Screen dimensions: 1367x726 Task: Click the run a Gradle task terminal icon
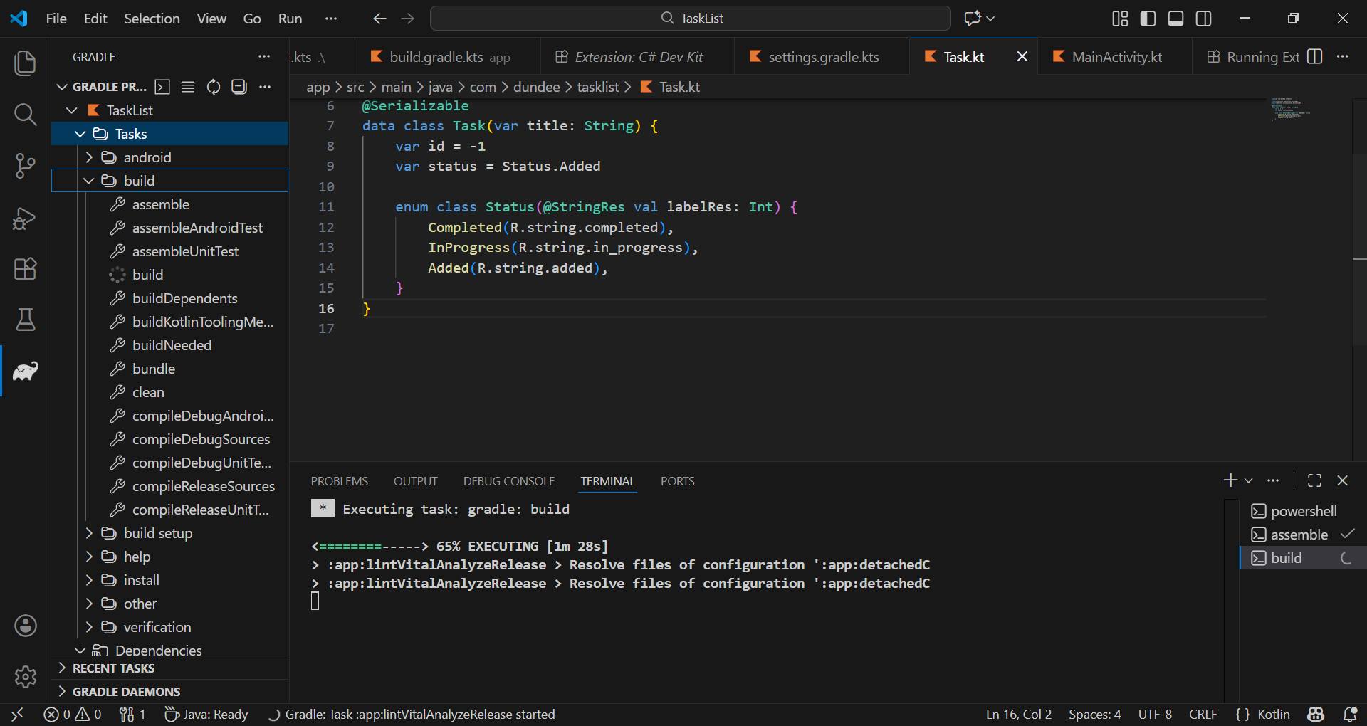162,87
